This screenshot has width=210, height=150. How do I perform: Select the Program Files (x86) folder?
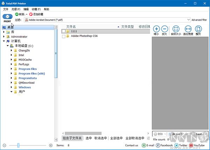pyautogui.click(x=31, y=74)
